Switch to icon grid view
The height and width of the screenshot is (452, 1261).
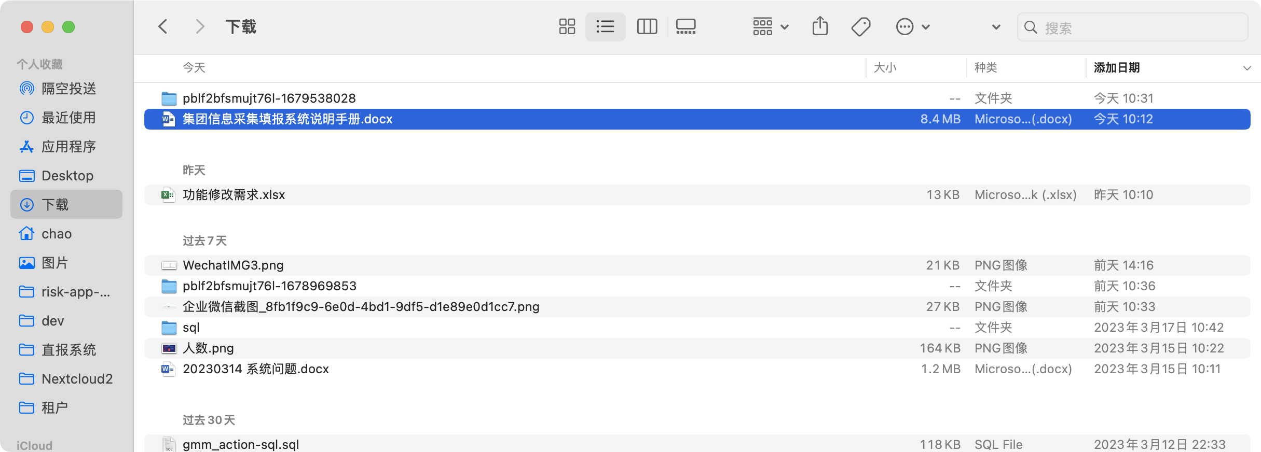pyautogui.click(x=567, y=27)
